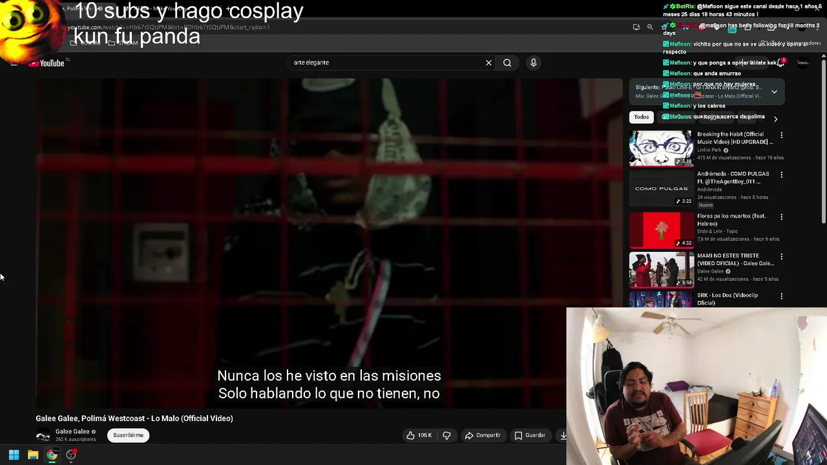Click the video player area

click(330, 243)
